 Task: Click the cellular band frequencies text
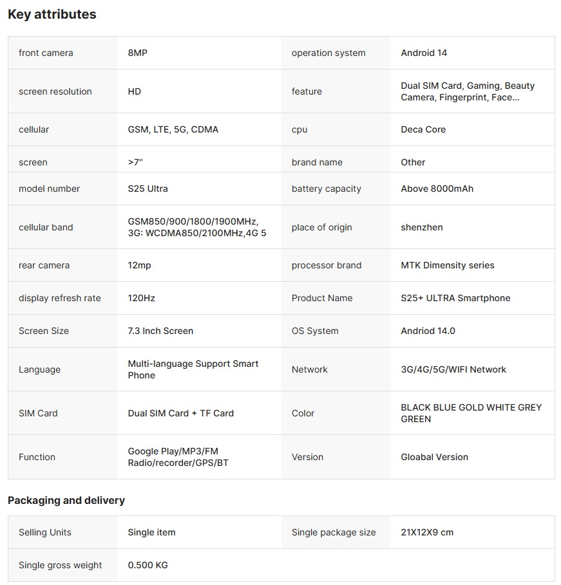pyautogui.click(x=196, y=227)
